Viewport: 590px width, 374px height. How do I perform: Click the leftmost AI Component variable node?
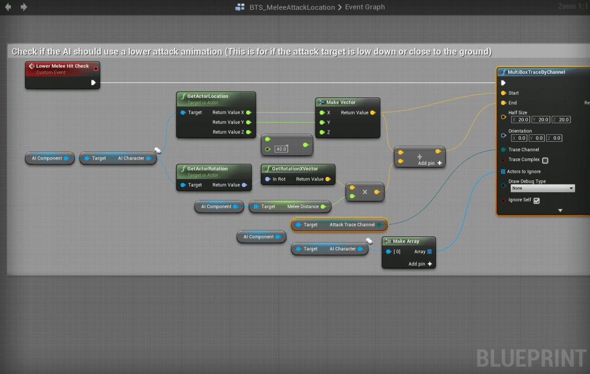tap(50, 158)
